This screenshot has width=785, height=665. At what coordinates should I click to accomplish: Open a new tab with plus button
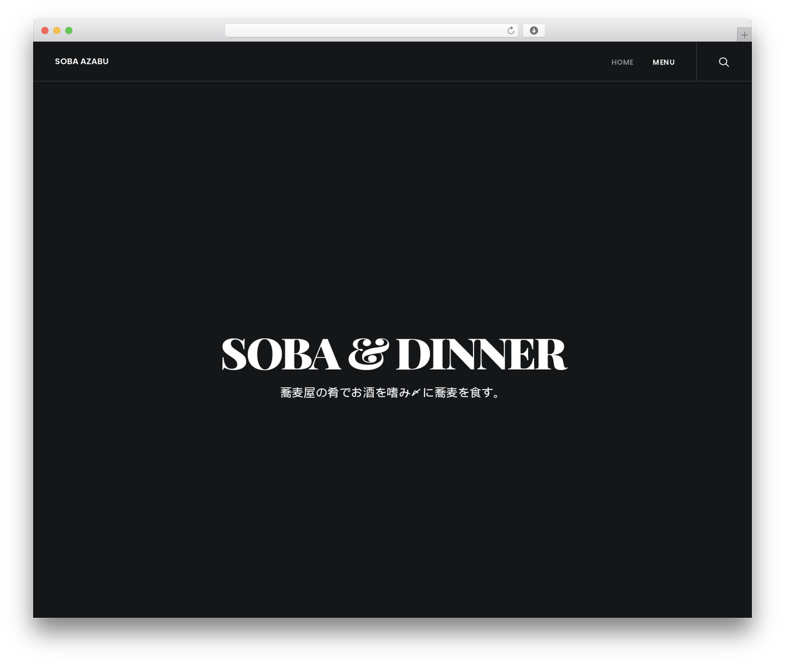(744, 35)
